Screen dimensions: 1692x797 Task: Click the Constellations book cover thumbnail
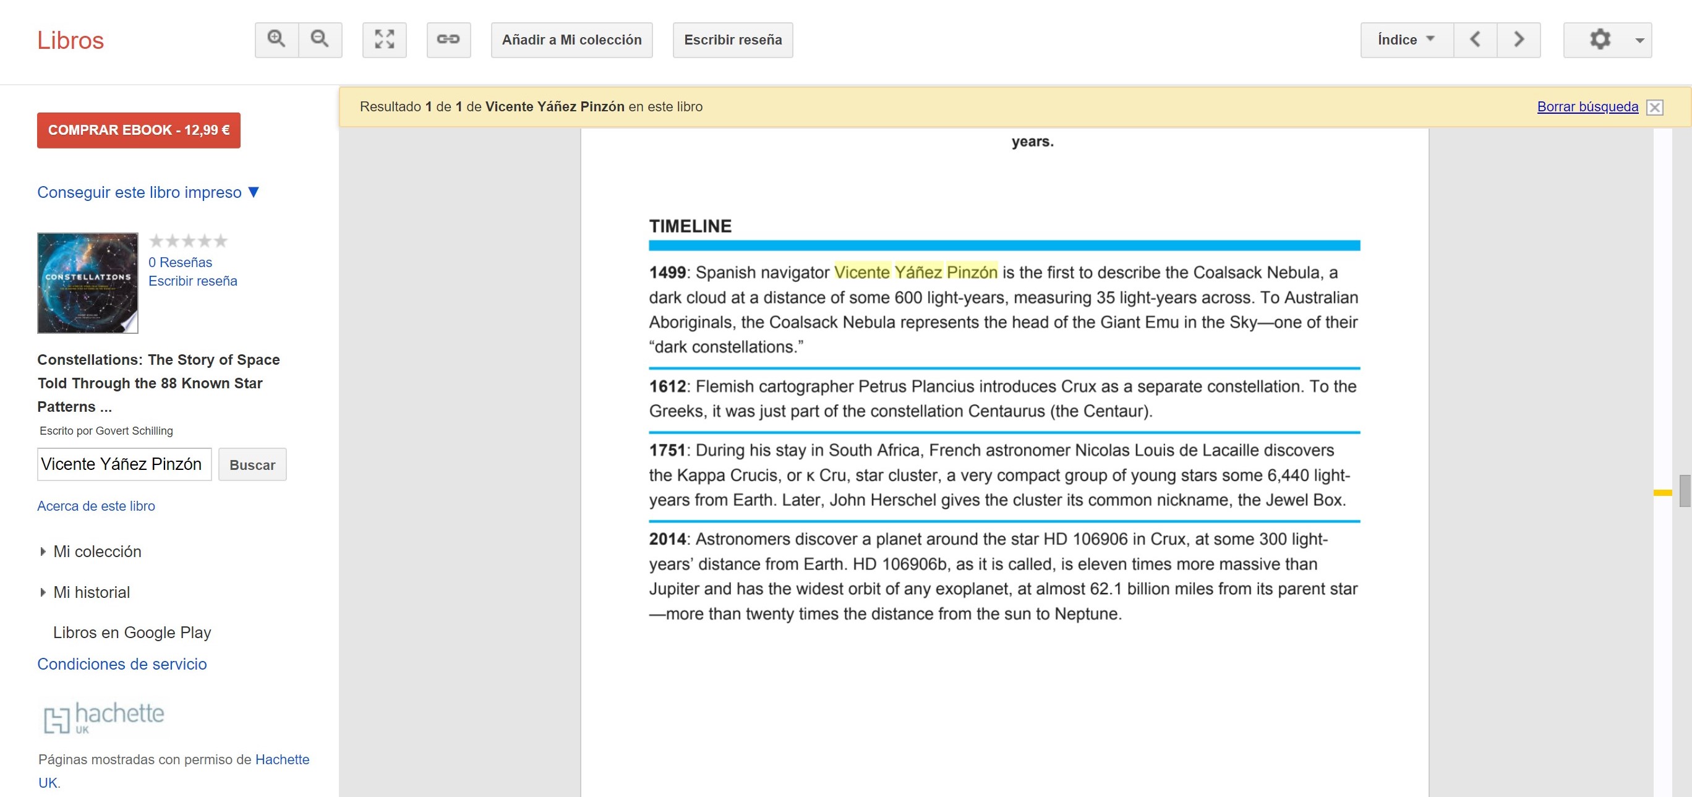pyautogui.click(x=87, y=283)
